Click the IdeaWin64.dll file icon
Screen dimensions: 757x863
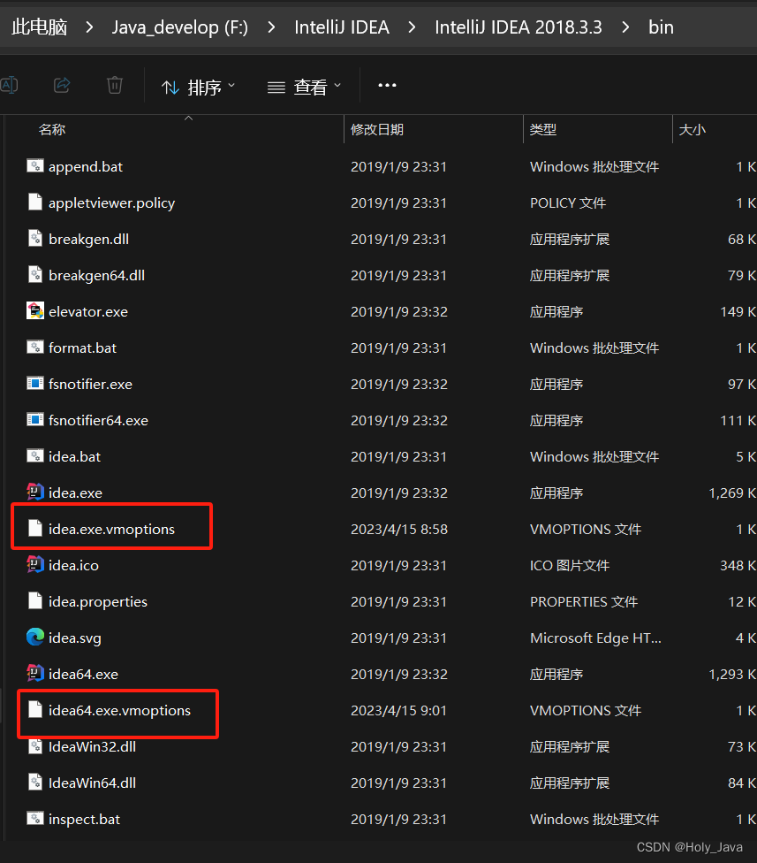pyautogui.click(x=35, y=782)
